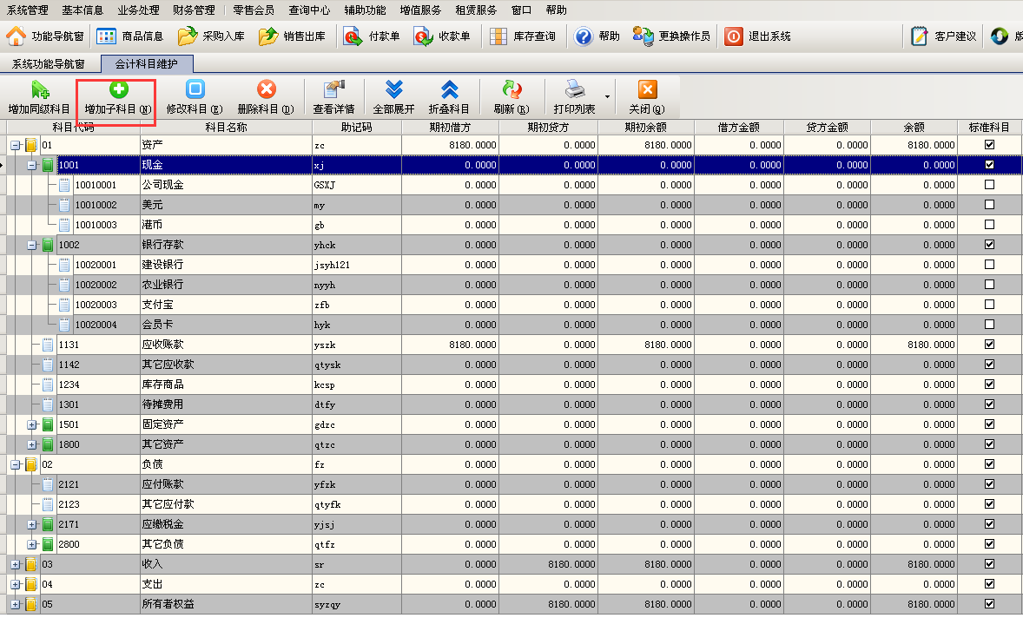Click 查看详情 toolbar button
Screen dimensions: 1023x631
coord(333,97)
